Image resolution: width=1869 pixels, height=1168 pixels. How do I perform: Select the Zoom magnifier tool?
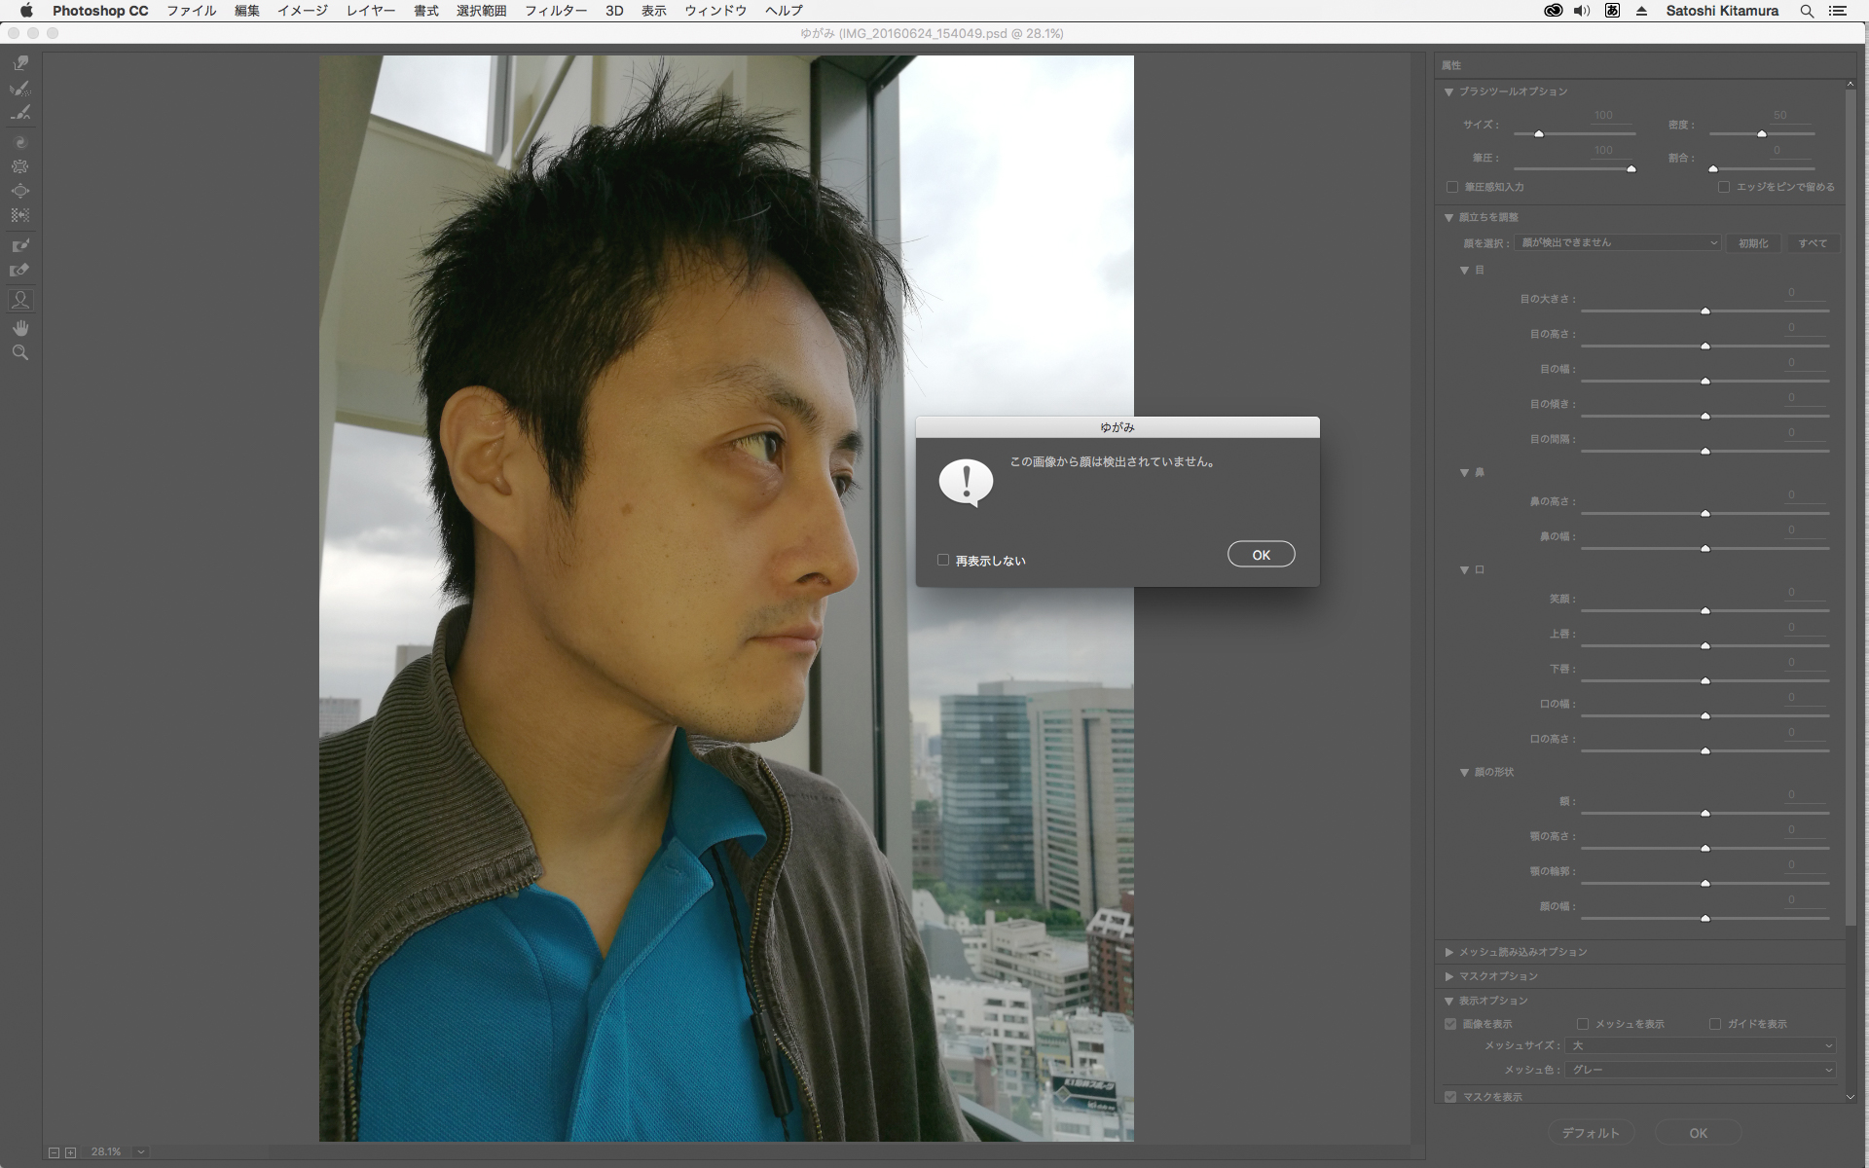click(x=20, y=353)
